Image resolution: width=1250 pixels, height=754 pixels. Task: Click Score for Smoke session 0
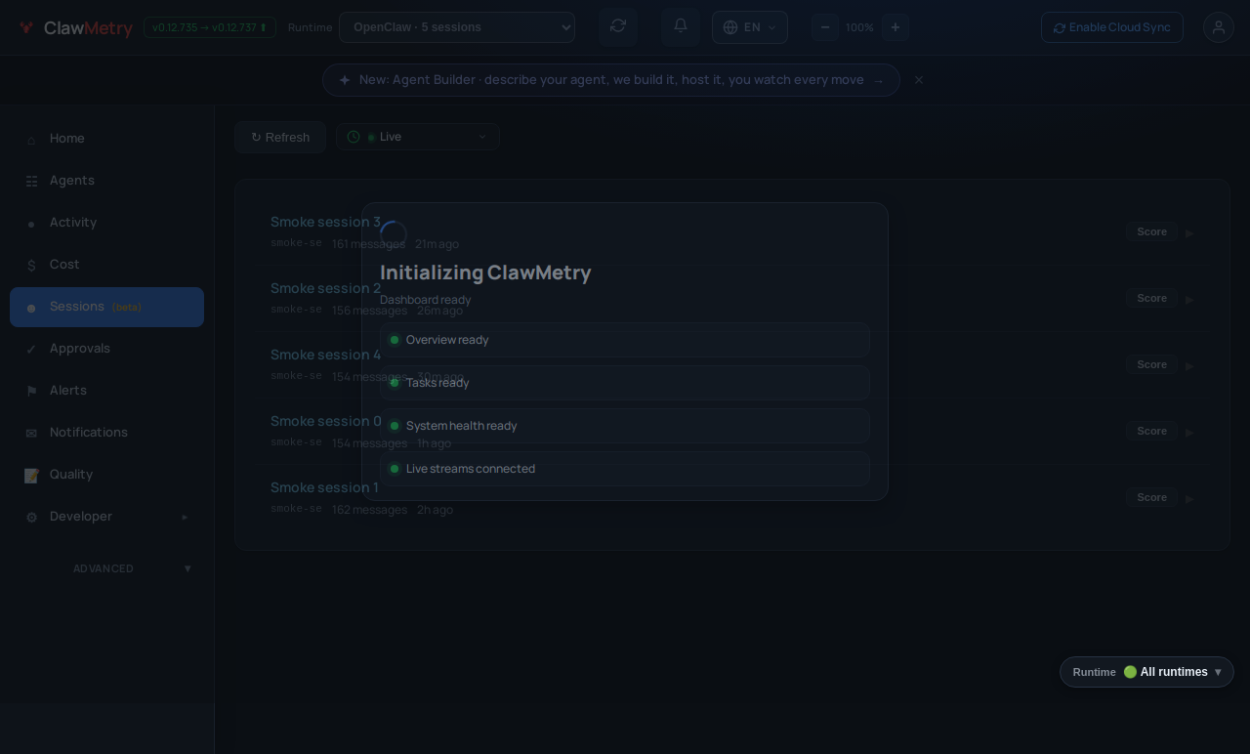(1151, 431)
